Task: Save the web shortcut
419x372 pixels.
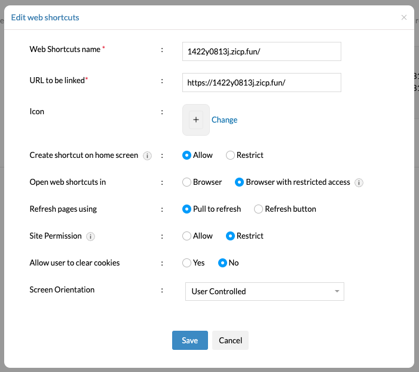Action: point(189,340)
